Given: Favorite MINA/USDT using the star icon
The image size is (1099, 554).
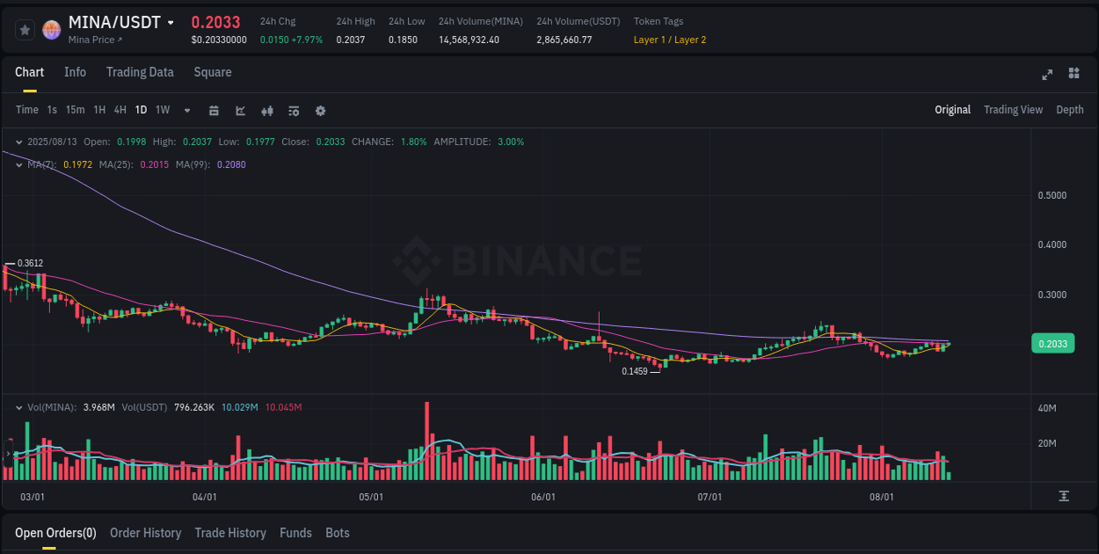Looking at the screenshot, I should click(x=25, y=29).
